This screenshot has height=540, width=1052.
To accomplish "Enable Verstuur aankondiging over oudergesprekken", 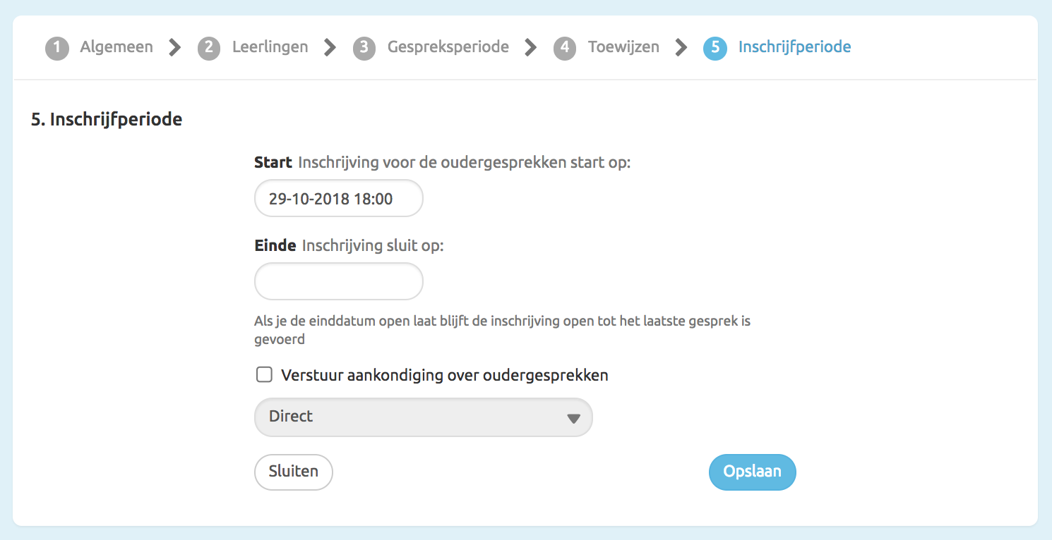I will pos(264,374).
